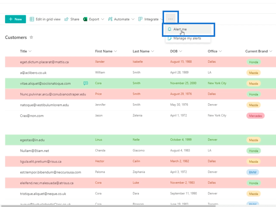
Task: Click date October 4, 1999
Action: 181,139
